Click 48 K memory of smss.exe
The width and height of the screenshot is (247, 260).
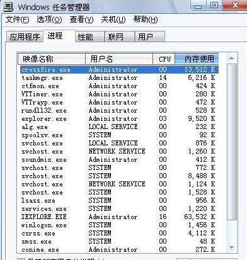point(207,241)
